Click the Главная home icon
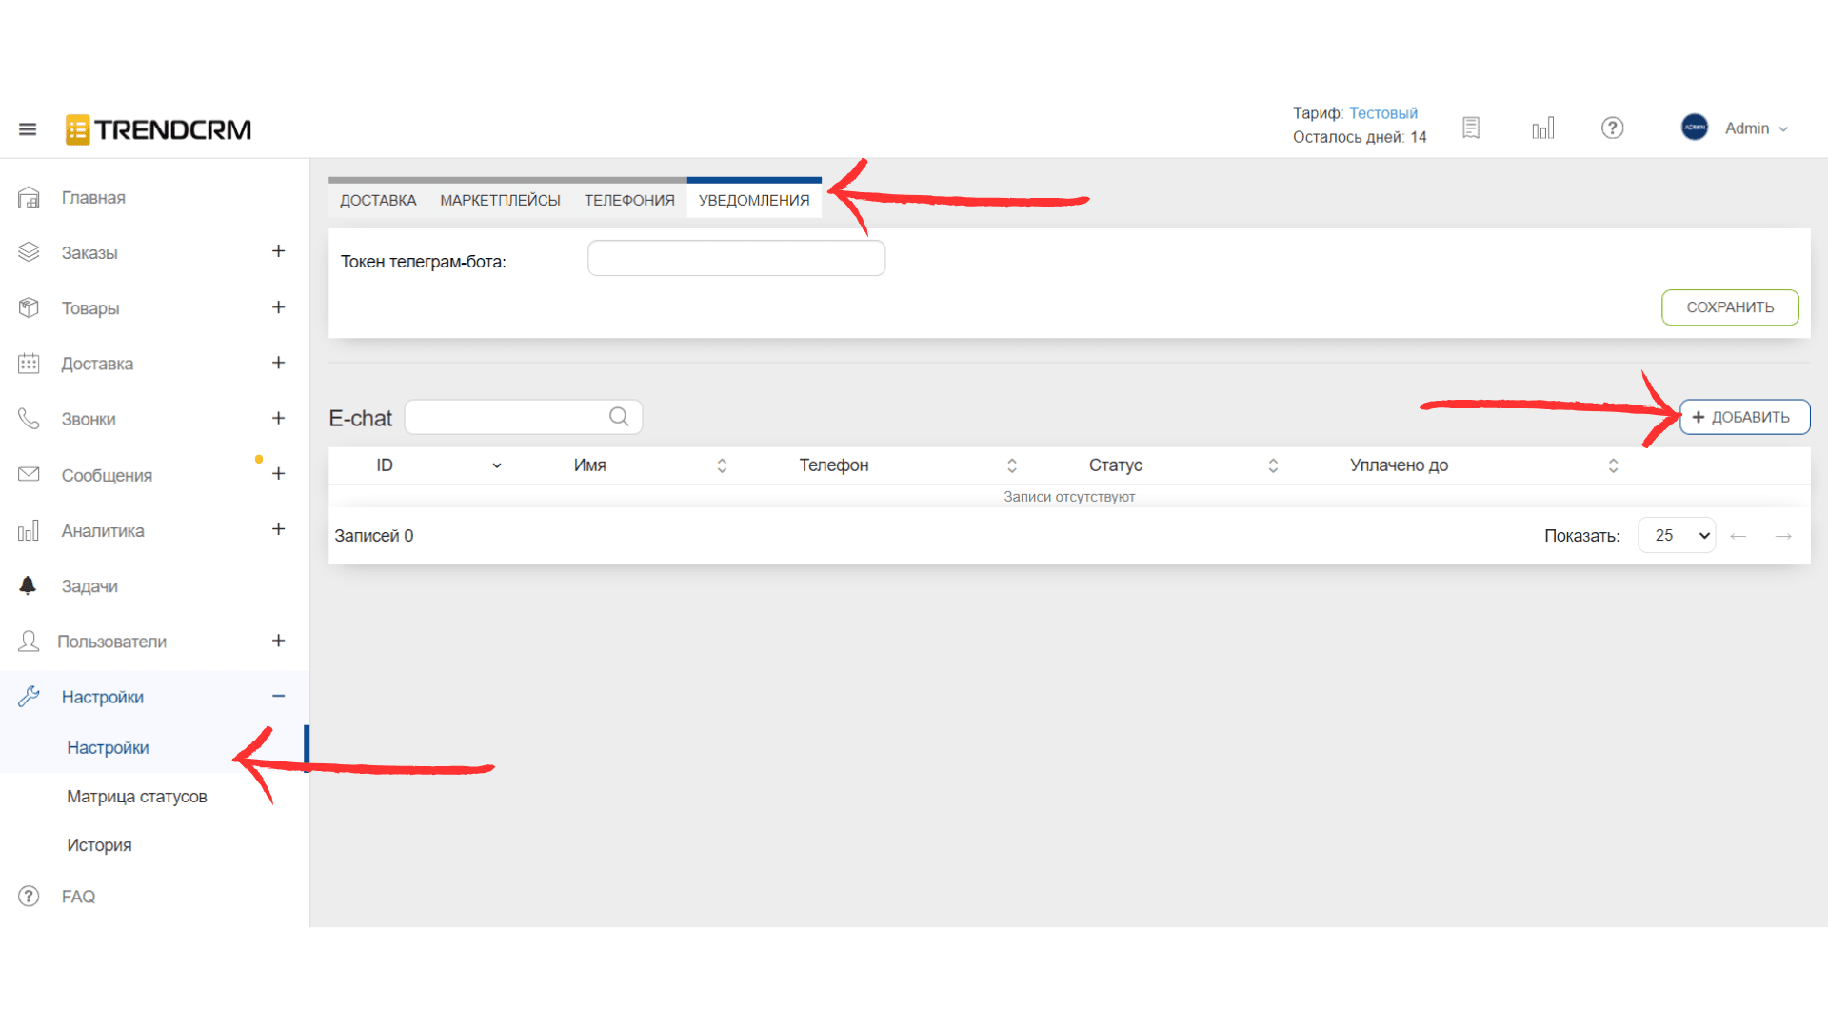 coord(29,197)
